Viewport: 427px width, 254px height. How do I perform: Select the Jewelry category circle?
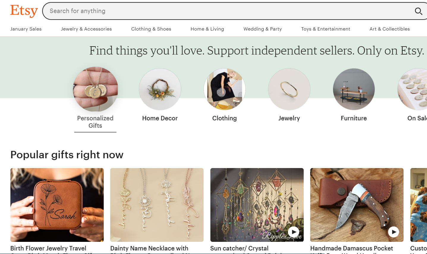tap(289, 89)
